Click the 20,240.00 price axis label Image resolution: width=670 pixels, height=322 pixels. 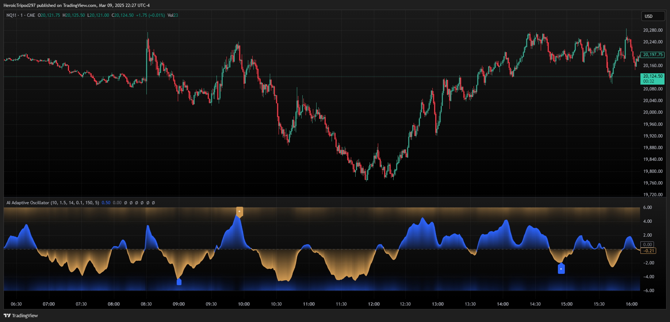point(653,42)
